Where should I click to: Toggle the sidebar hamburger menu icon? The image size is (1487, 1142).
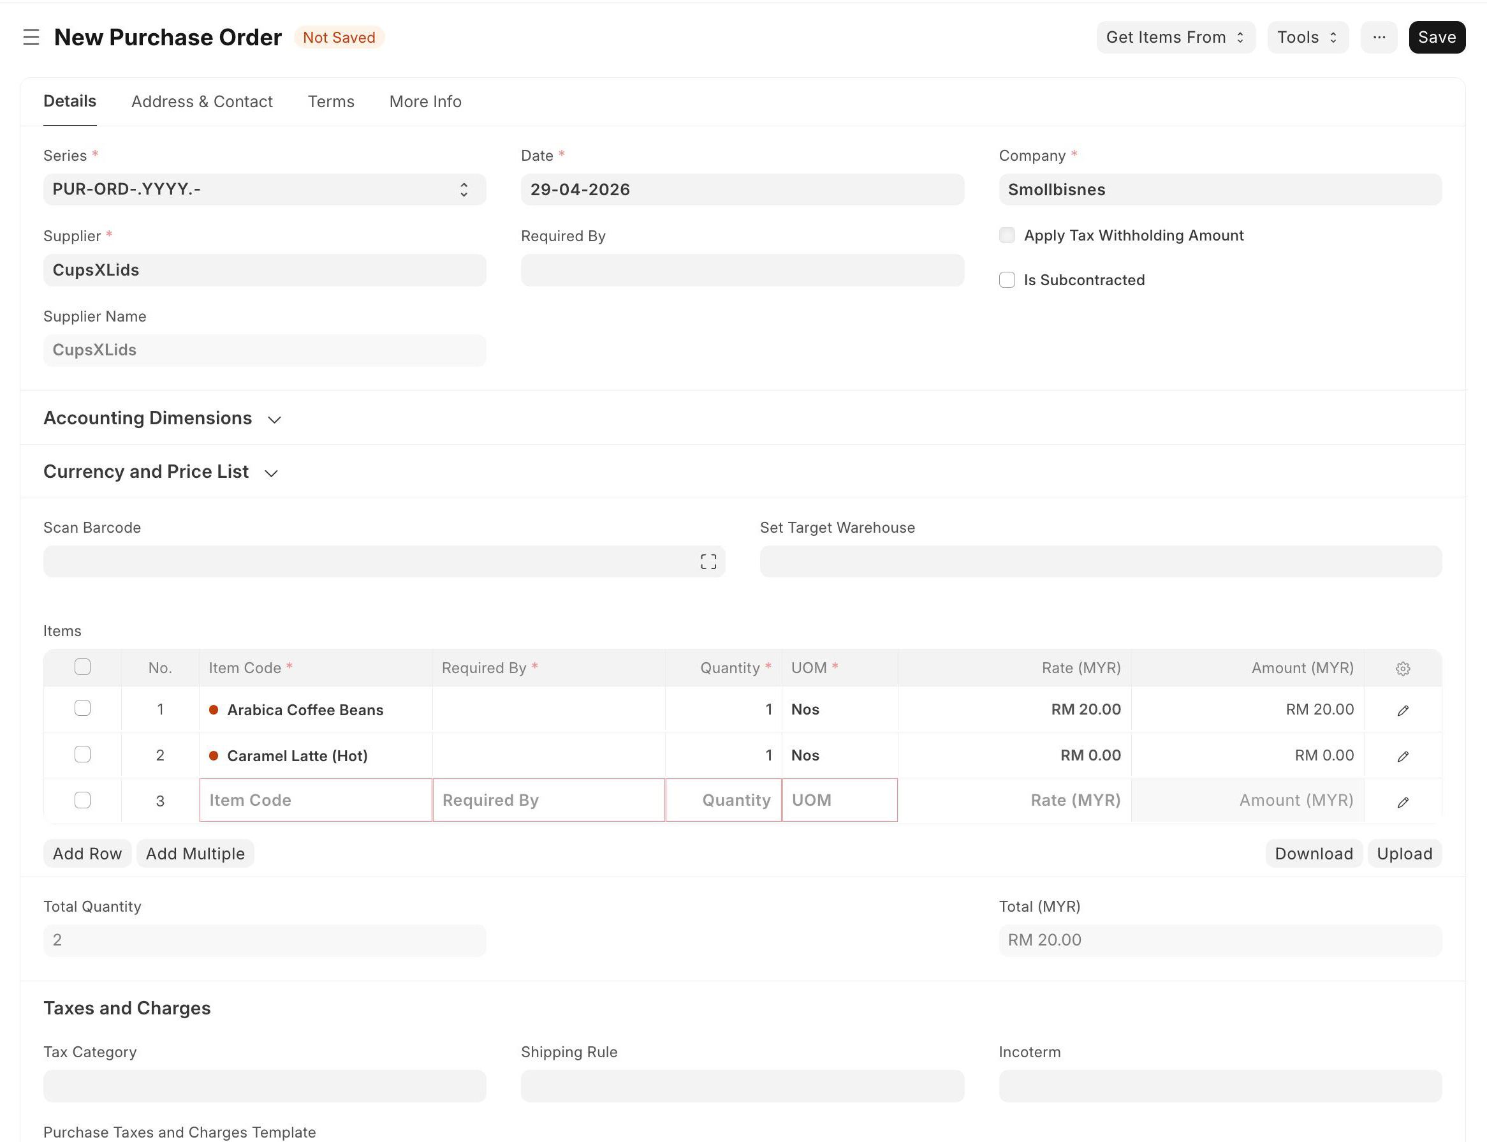31,38
